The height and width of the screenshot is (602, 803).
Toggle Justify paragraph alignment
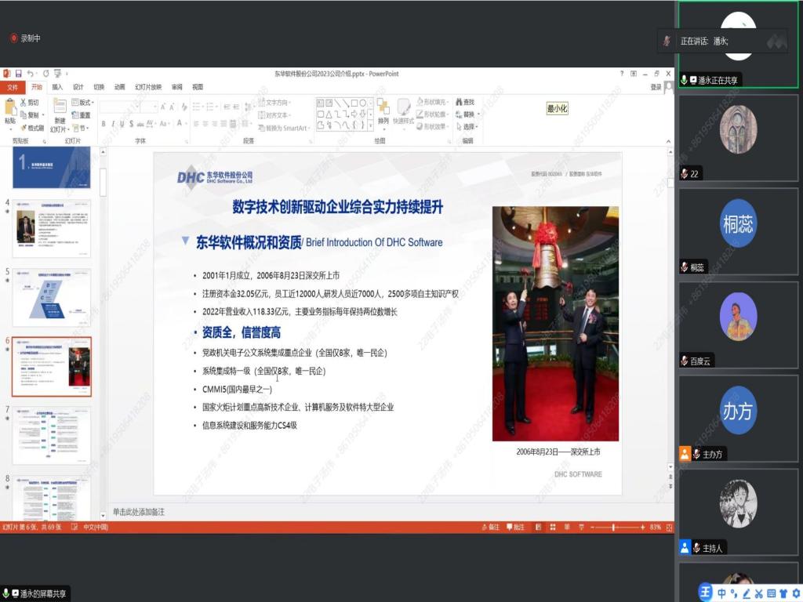click(x=223, y=124)
